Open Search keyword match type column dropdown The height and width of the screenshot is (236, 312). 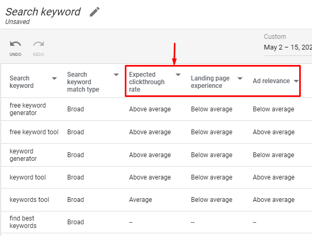116,75
